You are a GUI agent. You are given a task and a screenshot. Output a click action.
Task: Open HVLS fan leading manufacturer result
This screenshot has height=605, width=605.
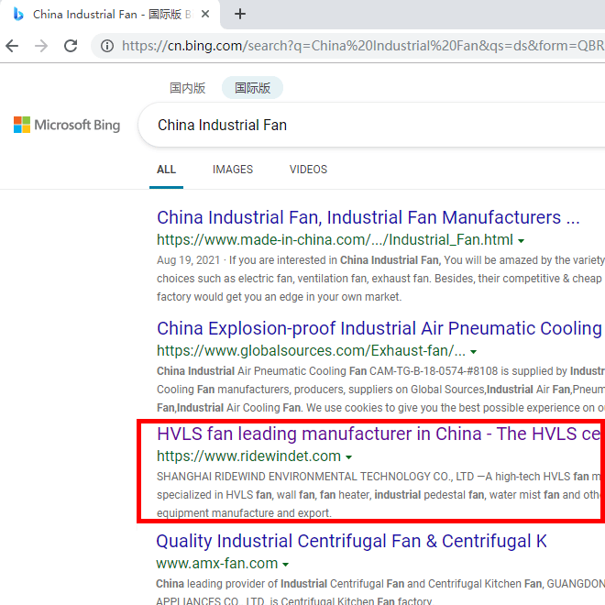tap(379, 434)
